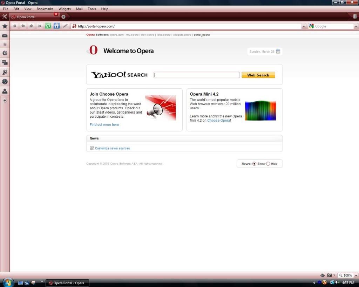Click the site badge icon in address field

(x=74, y=26)
